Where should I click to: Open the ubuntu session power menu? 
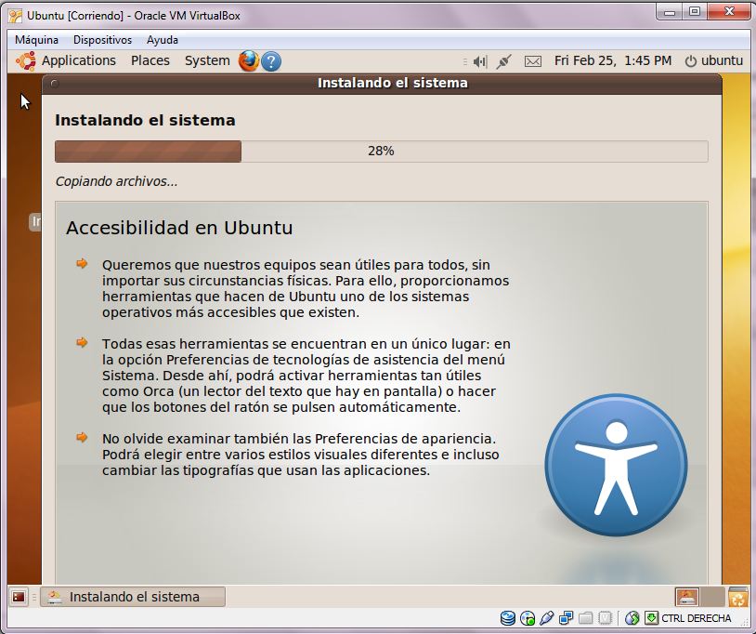[714, 60]
